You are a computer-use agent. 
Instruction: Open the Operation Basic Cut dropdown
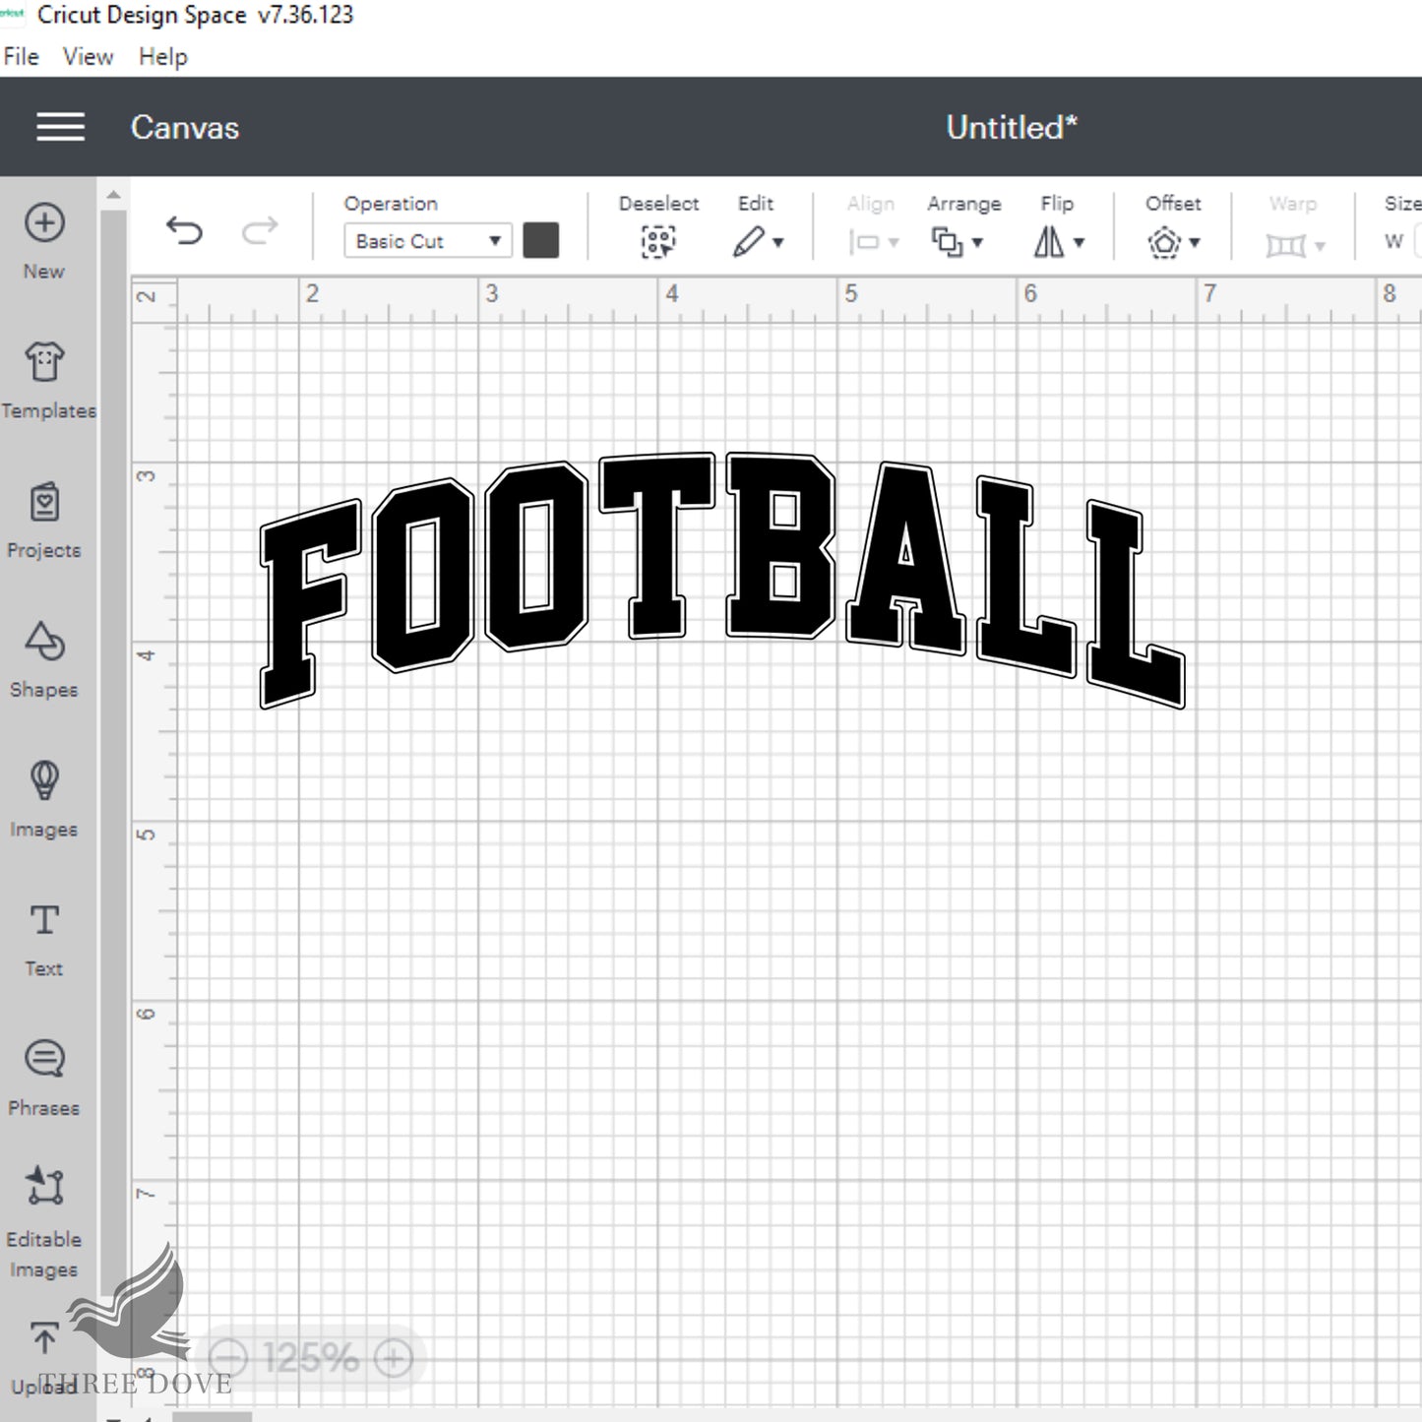tap(428, 241)
